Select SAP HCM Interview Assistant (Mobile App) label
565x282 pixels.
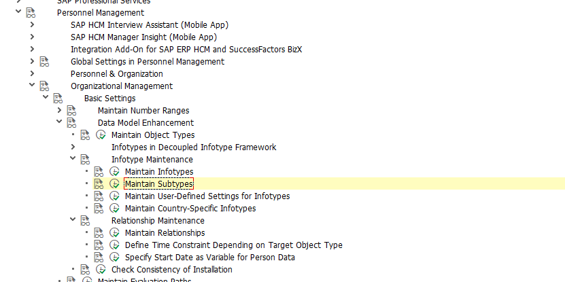coord(150,25)
